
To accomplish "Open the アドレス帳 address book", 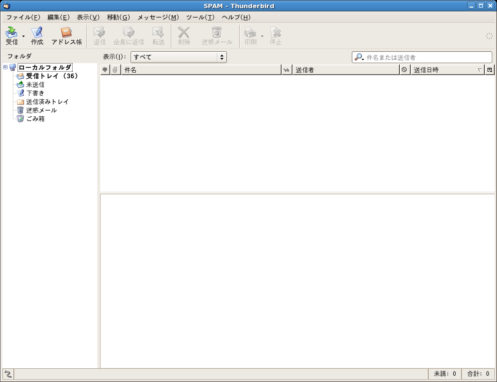I will tap(66, 36).
